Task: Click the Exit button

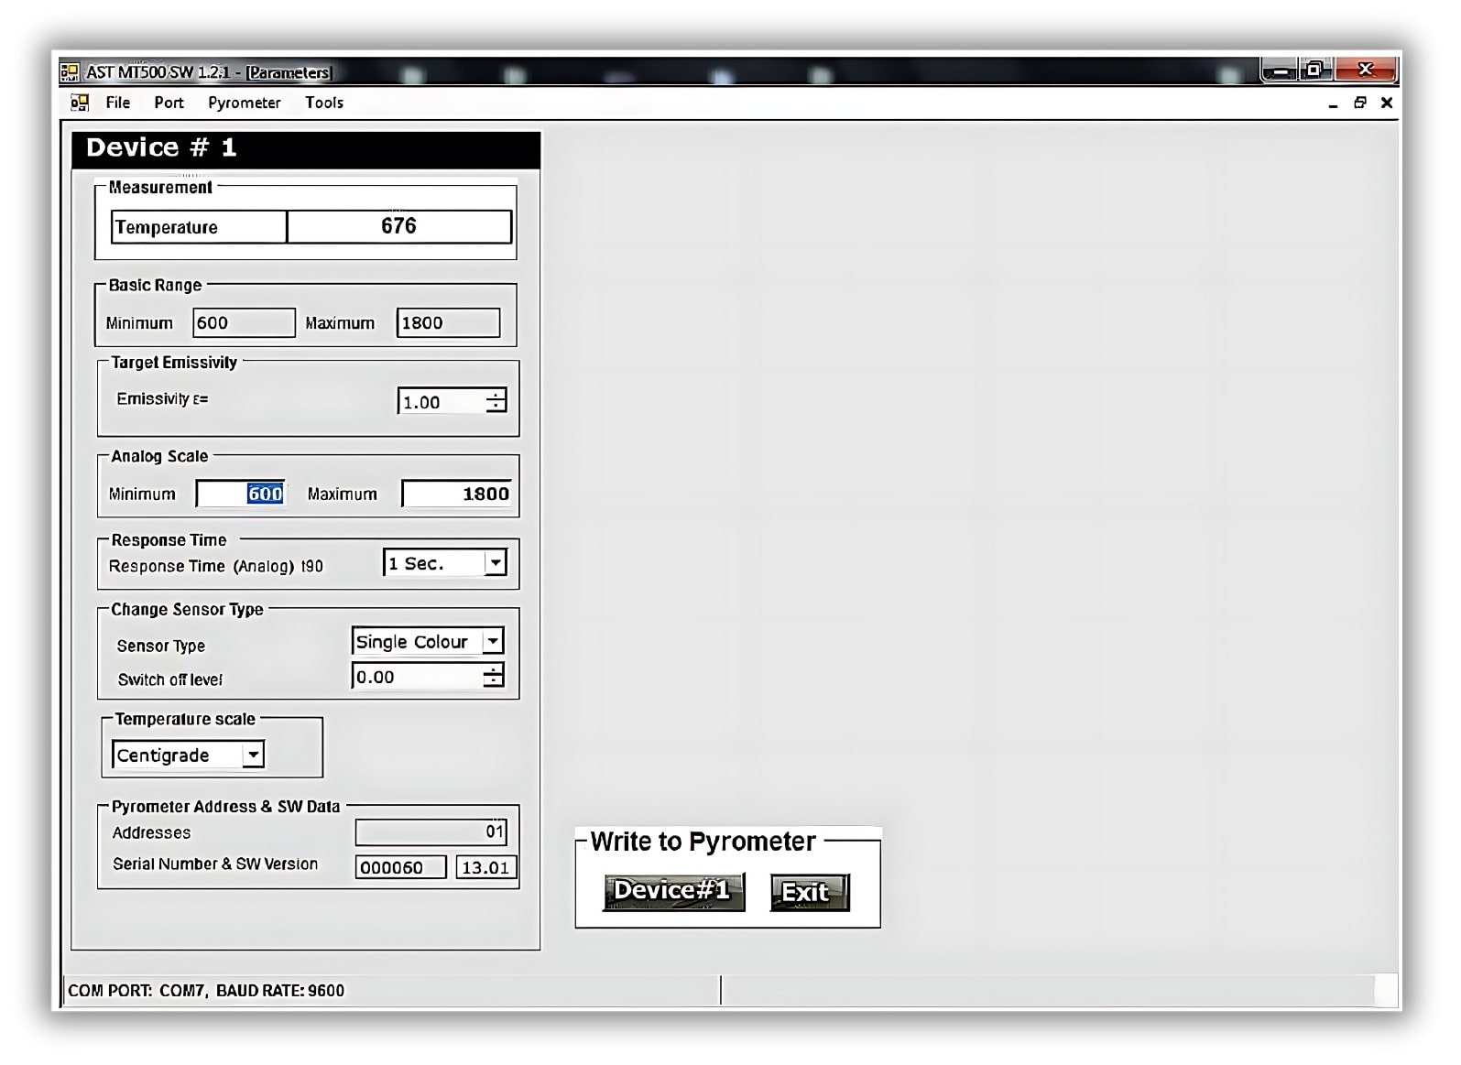Action: click(809, 892)
